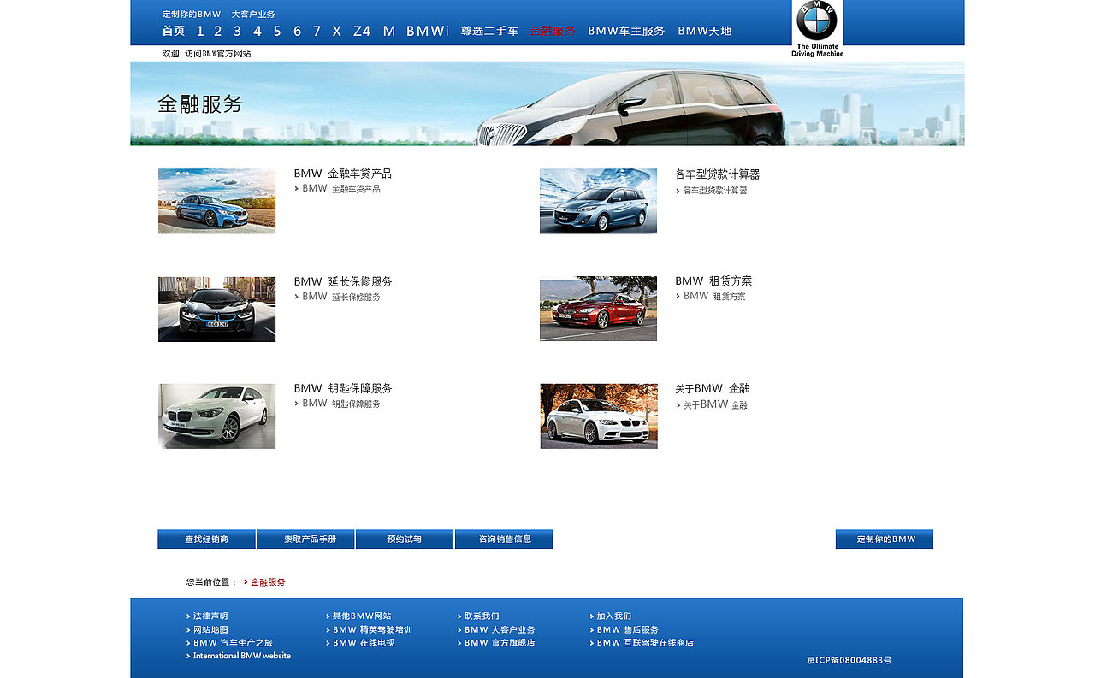1095x678 pixels.
Task: Click the BMW 延长保修服务 sub-link with arrow
Action: pos(338,297)
